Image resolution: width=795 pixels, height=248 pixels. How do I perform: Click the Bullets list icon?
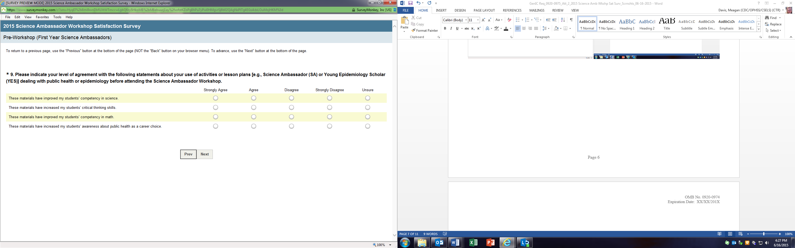pyautogui.click(x=518, y=20)
